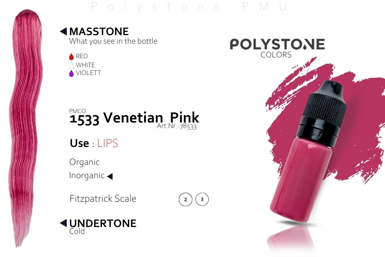Click the LIPS use label
This screenshot has height=257, width=385.
(x=107, y=143)
